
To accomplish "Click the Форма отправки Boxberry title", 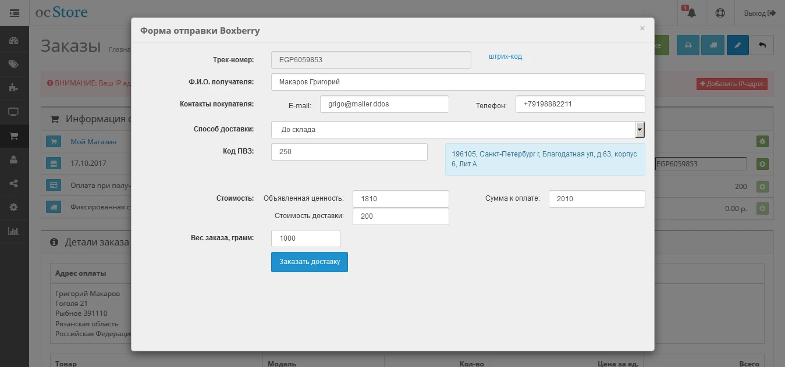I will [200, 31].
